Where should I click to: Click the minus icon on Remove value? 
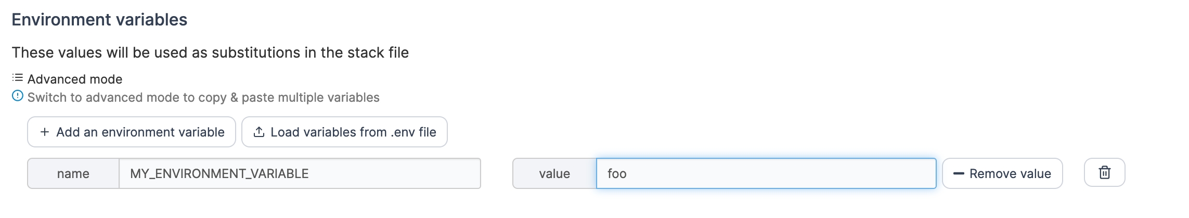tap(959, 173)
